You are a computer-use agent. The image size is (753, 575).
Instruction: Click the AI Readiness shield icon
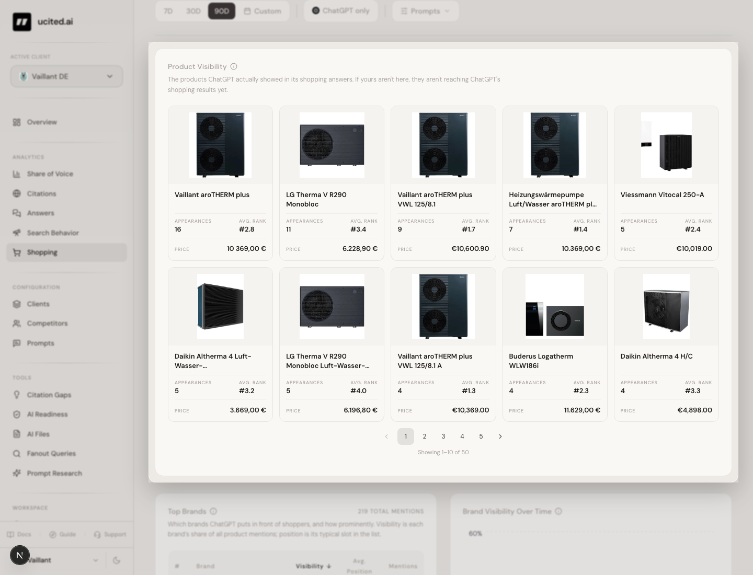pyautogui.click(x=17, y=415)
